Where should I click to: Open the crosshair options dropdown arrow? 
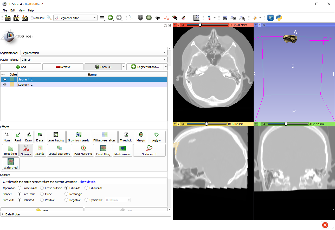(260, 18)
